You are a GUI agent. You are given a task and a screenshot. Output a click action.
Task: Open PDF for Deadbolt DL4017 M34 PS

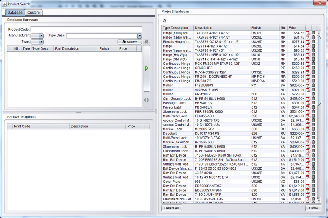pyautogui.click(x=308, y=134)
